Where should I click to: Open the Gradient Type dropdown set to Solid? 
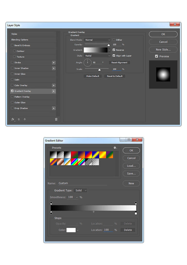click(x=80, y=191)
